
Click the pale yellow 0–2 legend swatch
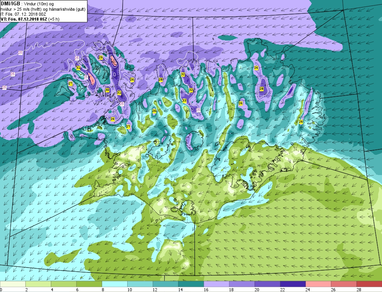[x=13, y=284]
